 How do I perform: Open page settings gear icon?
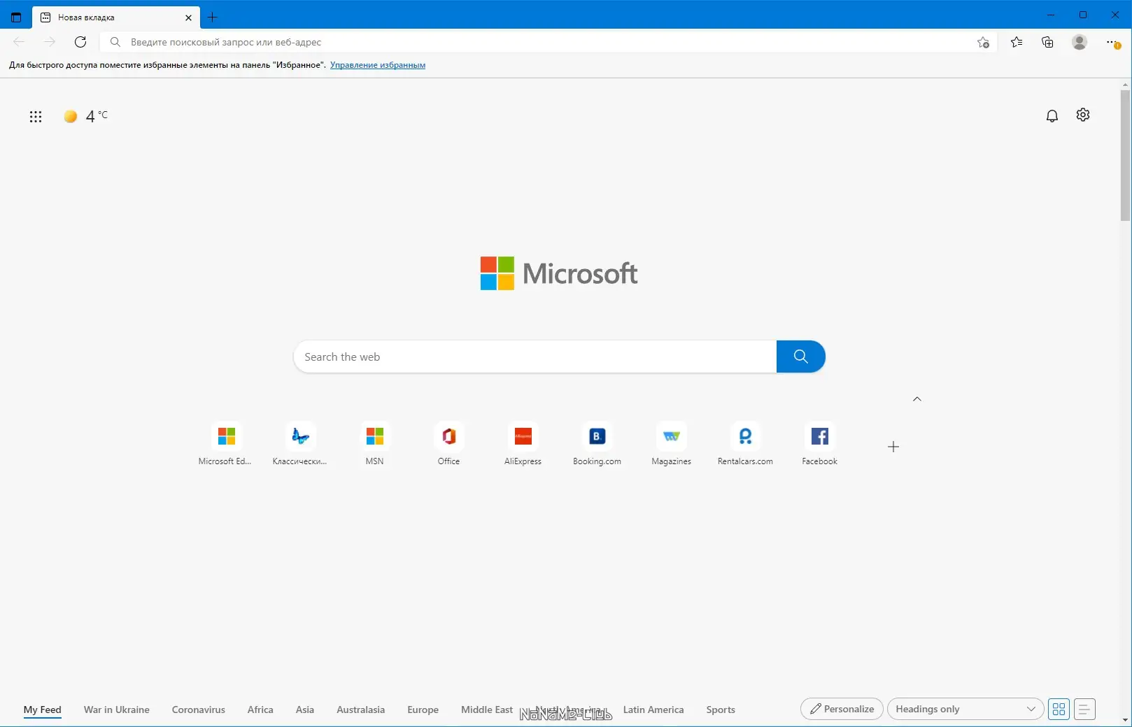click(x=1083, y=115)
